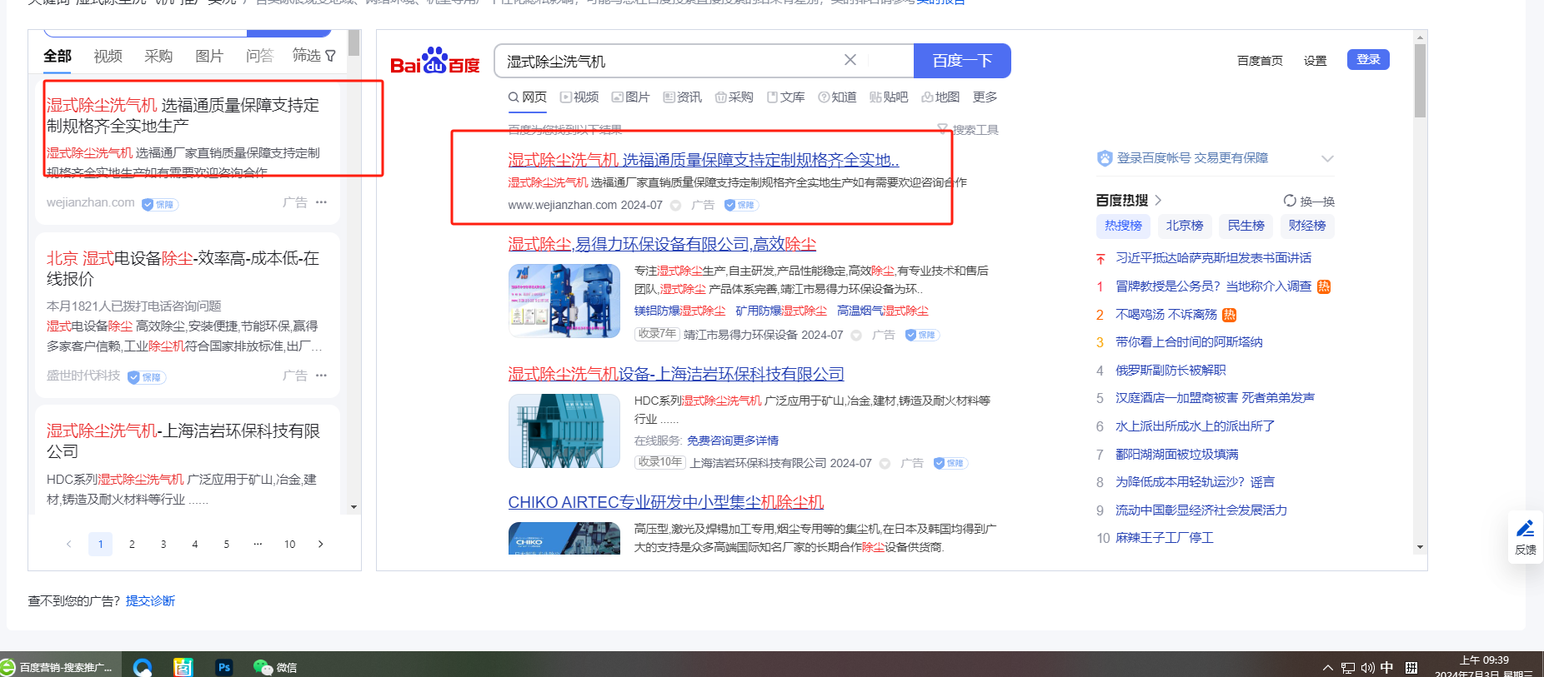Open hot search 习近平抵达哈萨克斯坦发表书面讲话
The width and height of the screenshot is (1544, 677).
1213,258
